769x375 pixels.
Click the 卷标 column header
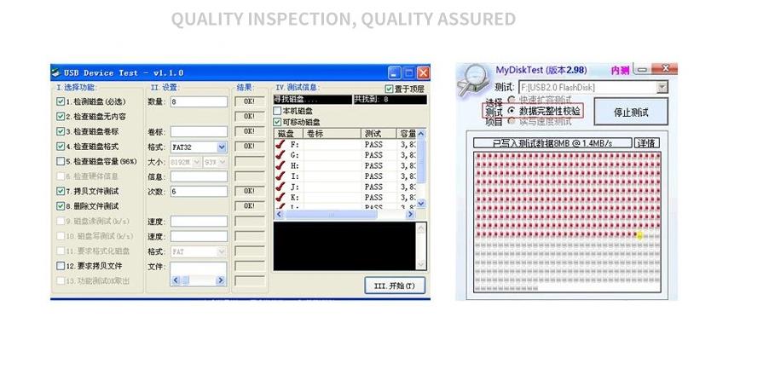tap(332, 133)
